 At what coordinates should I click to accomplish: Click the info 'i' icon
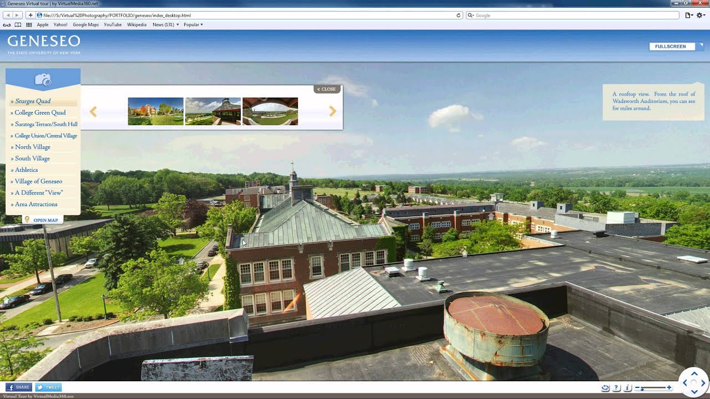(627, 388)
